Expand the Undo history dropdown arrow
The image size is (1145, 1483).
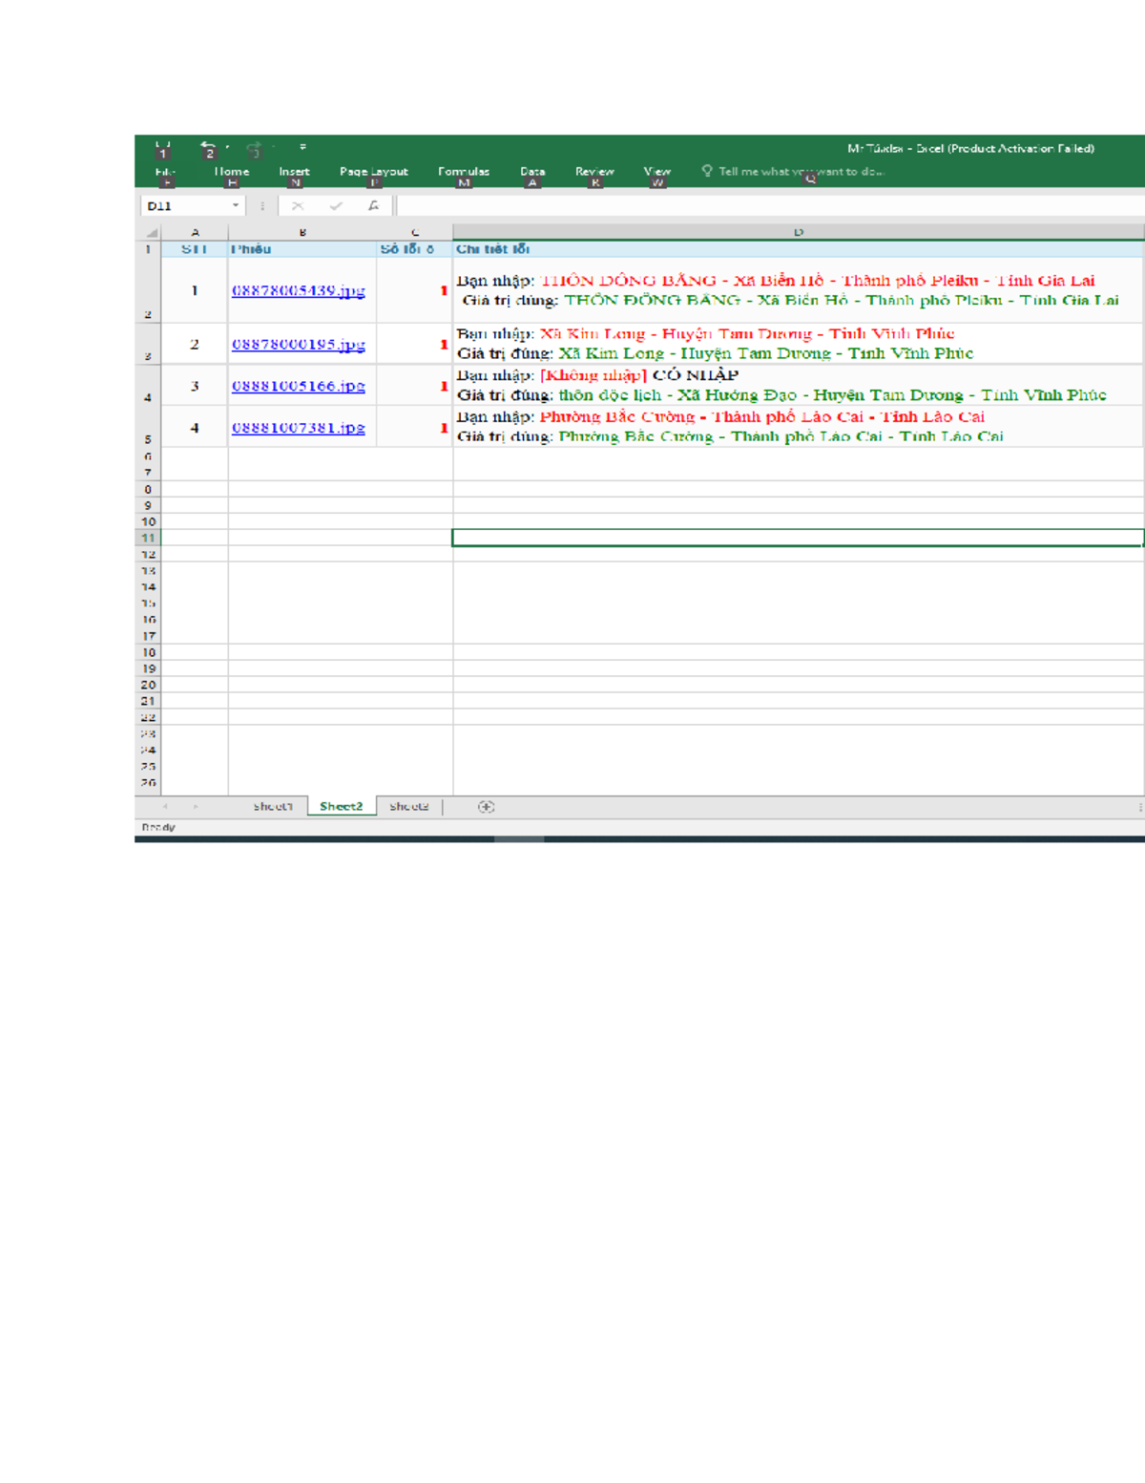coord(226,146)
